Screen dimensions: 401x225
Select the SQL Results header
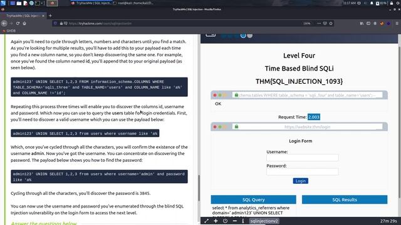[x=345, y=200]
